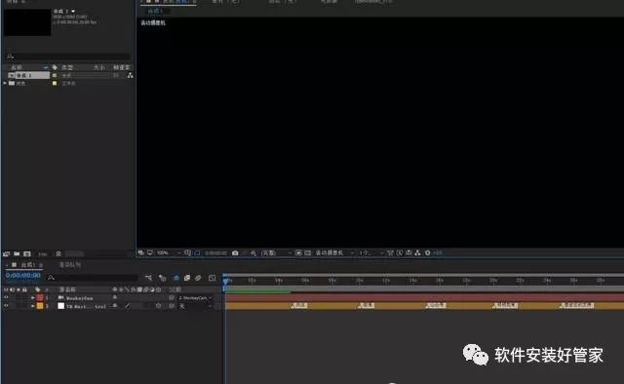Take snapshot with the camera icon
The height and width of the screenshot is (384, 624).
235,253
